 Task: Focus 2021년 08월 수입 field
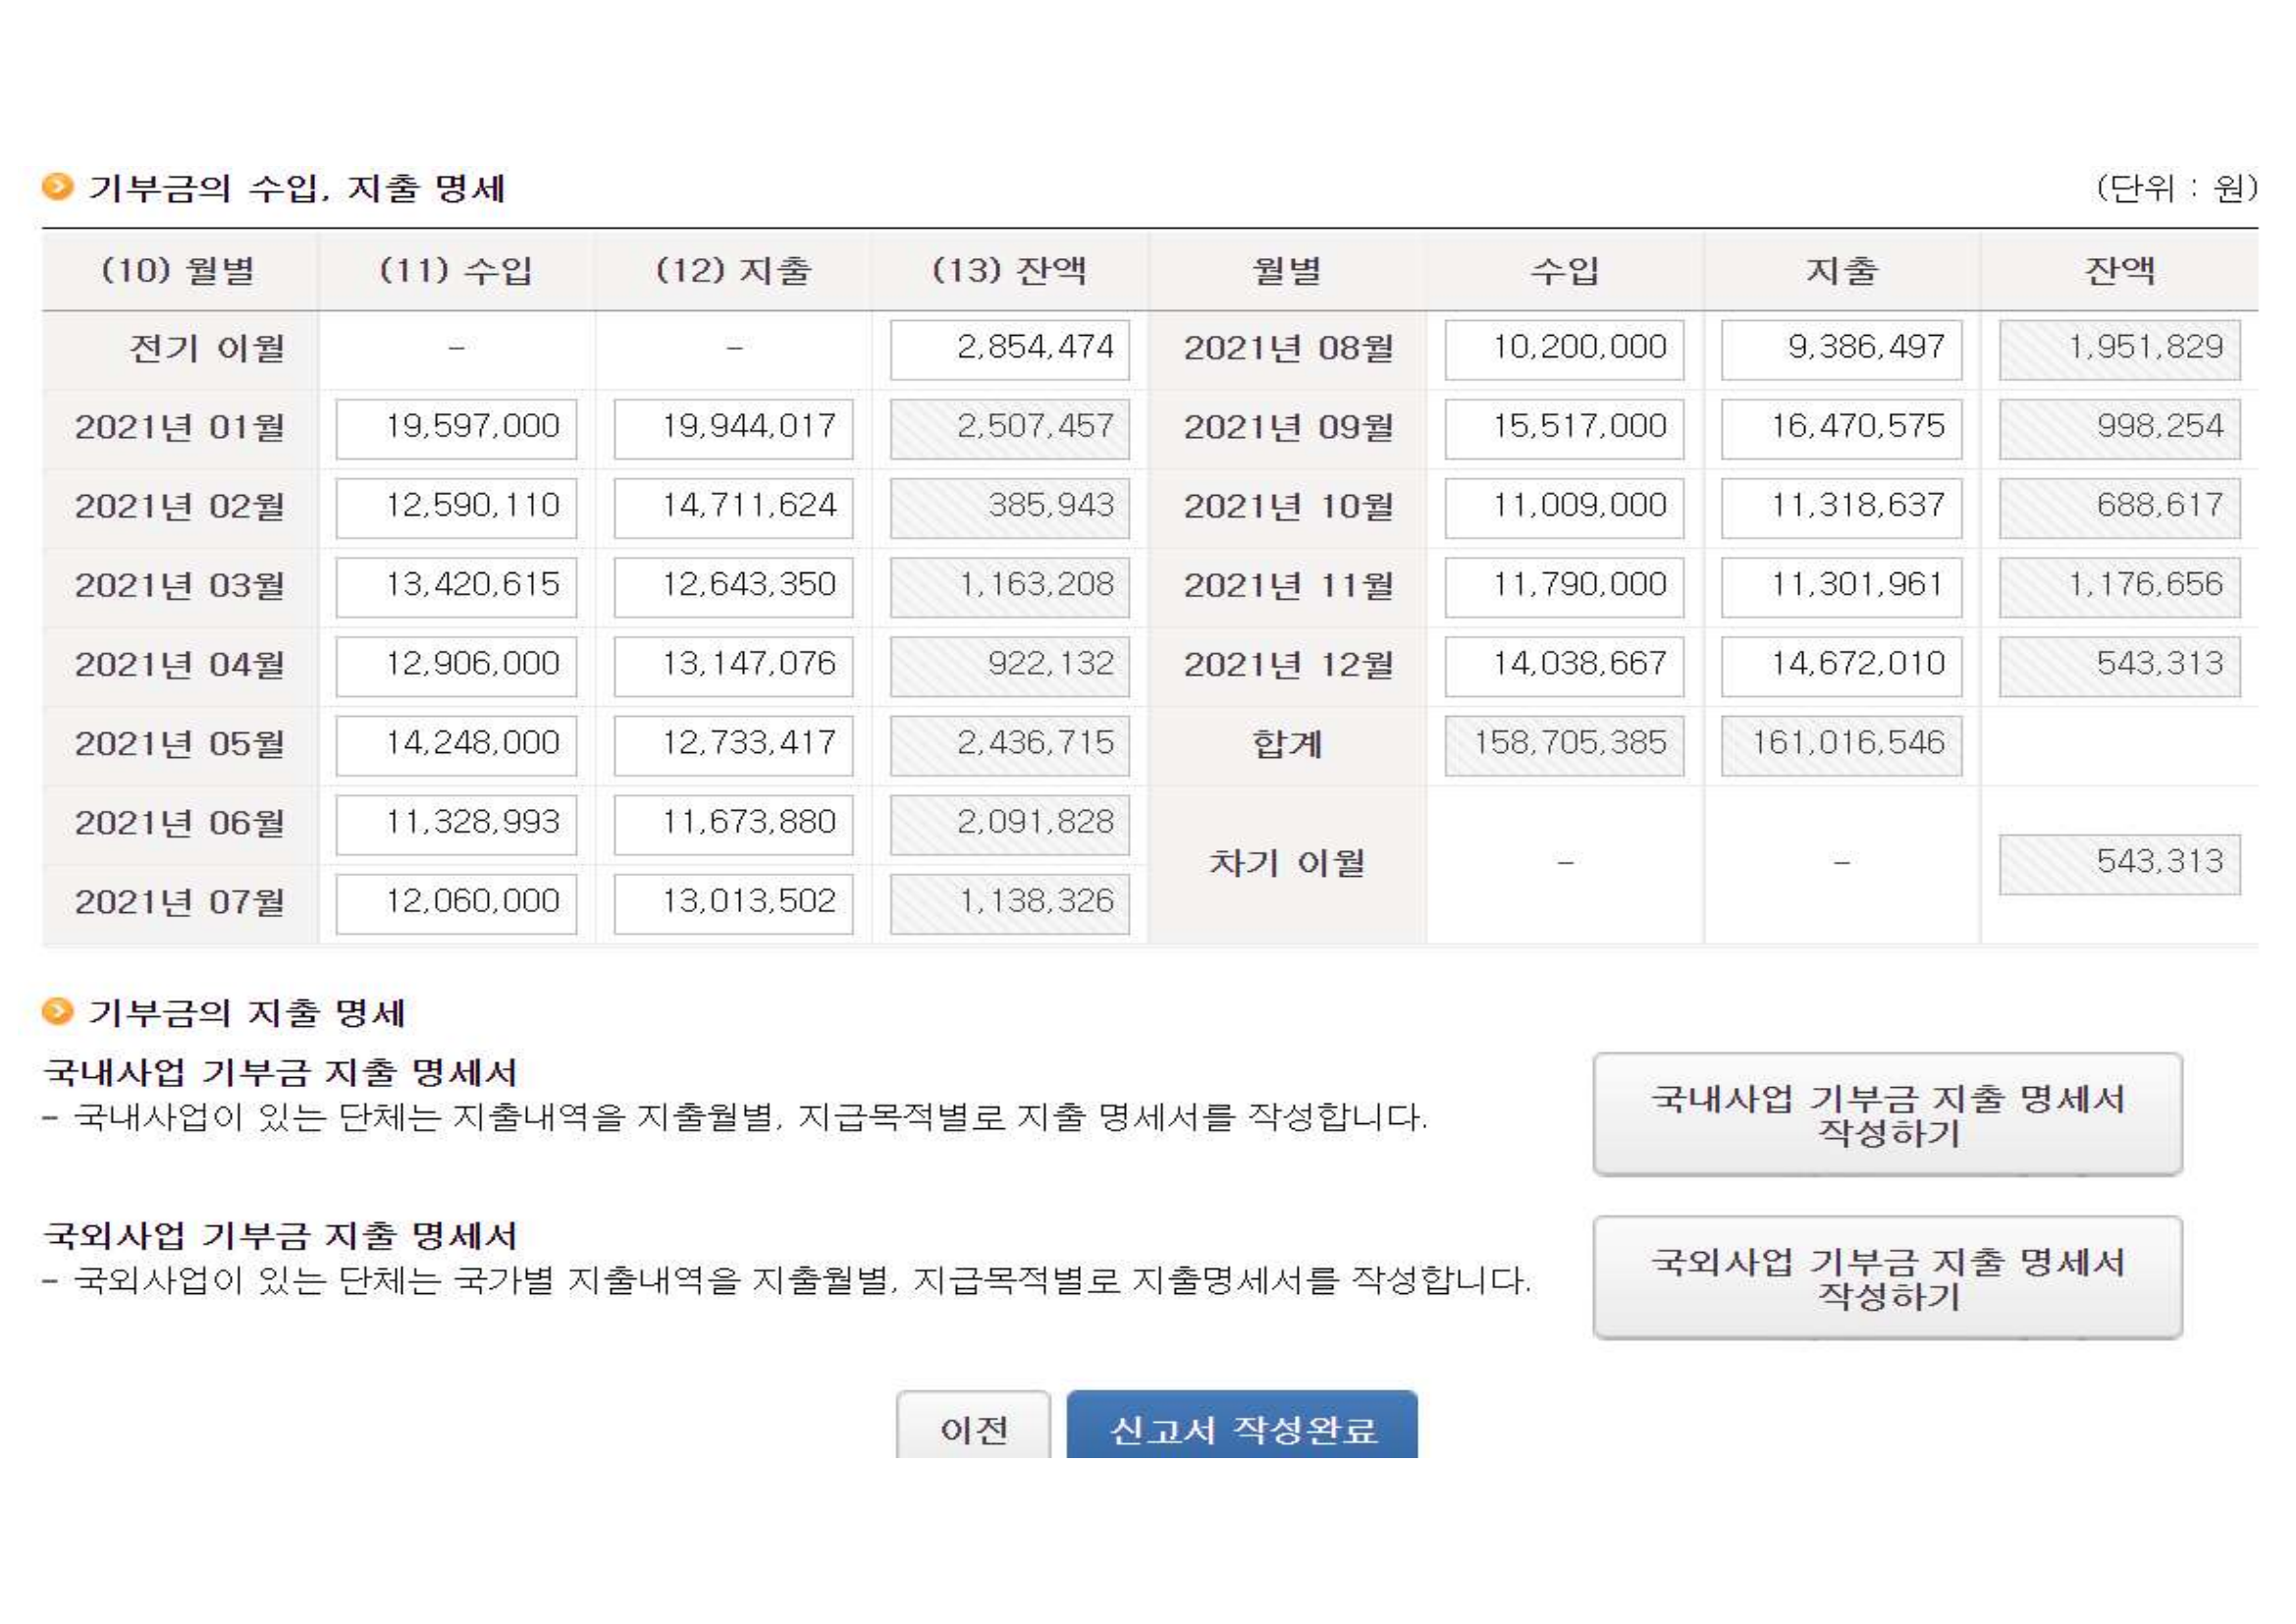[x=1564, y=349]
